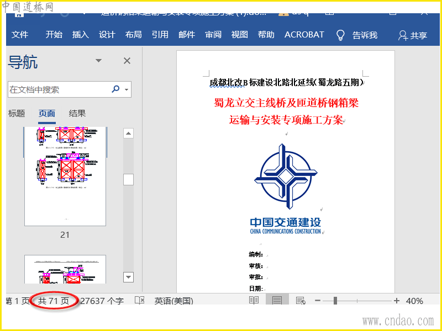This screenshot has width=442, height=331.
Task: Click the 27637 个字 word count
Action: click(102, 301)
